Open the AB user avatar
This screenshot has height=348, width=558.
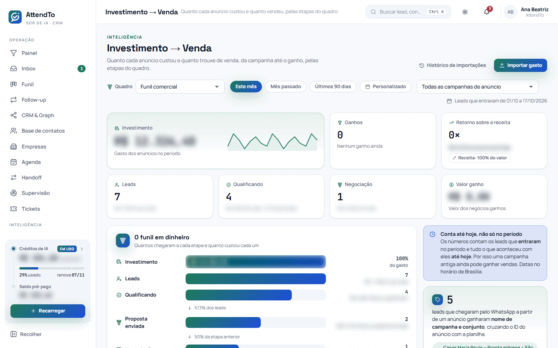click(x=510, y=12)
